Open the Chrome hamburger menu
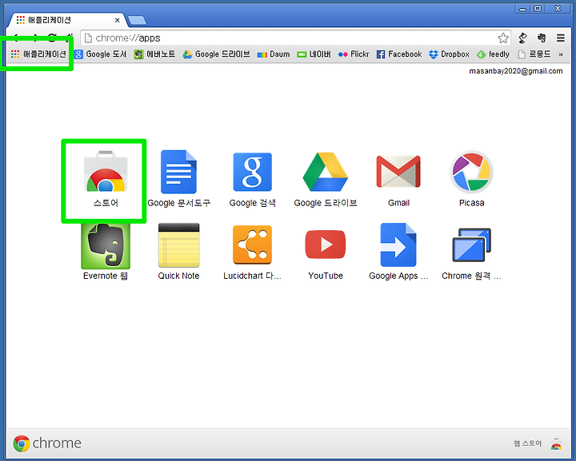The width and height of the screenshot is (576, 461). click(x=560, y=38)
